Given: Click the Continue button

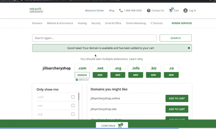Looking at the screenshot, I should pyautogui.click(x=112, y=125).
